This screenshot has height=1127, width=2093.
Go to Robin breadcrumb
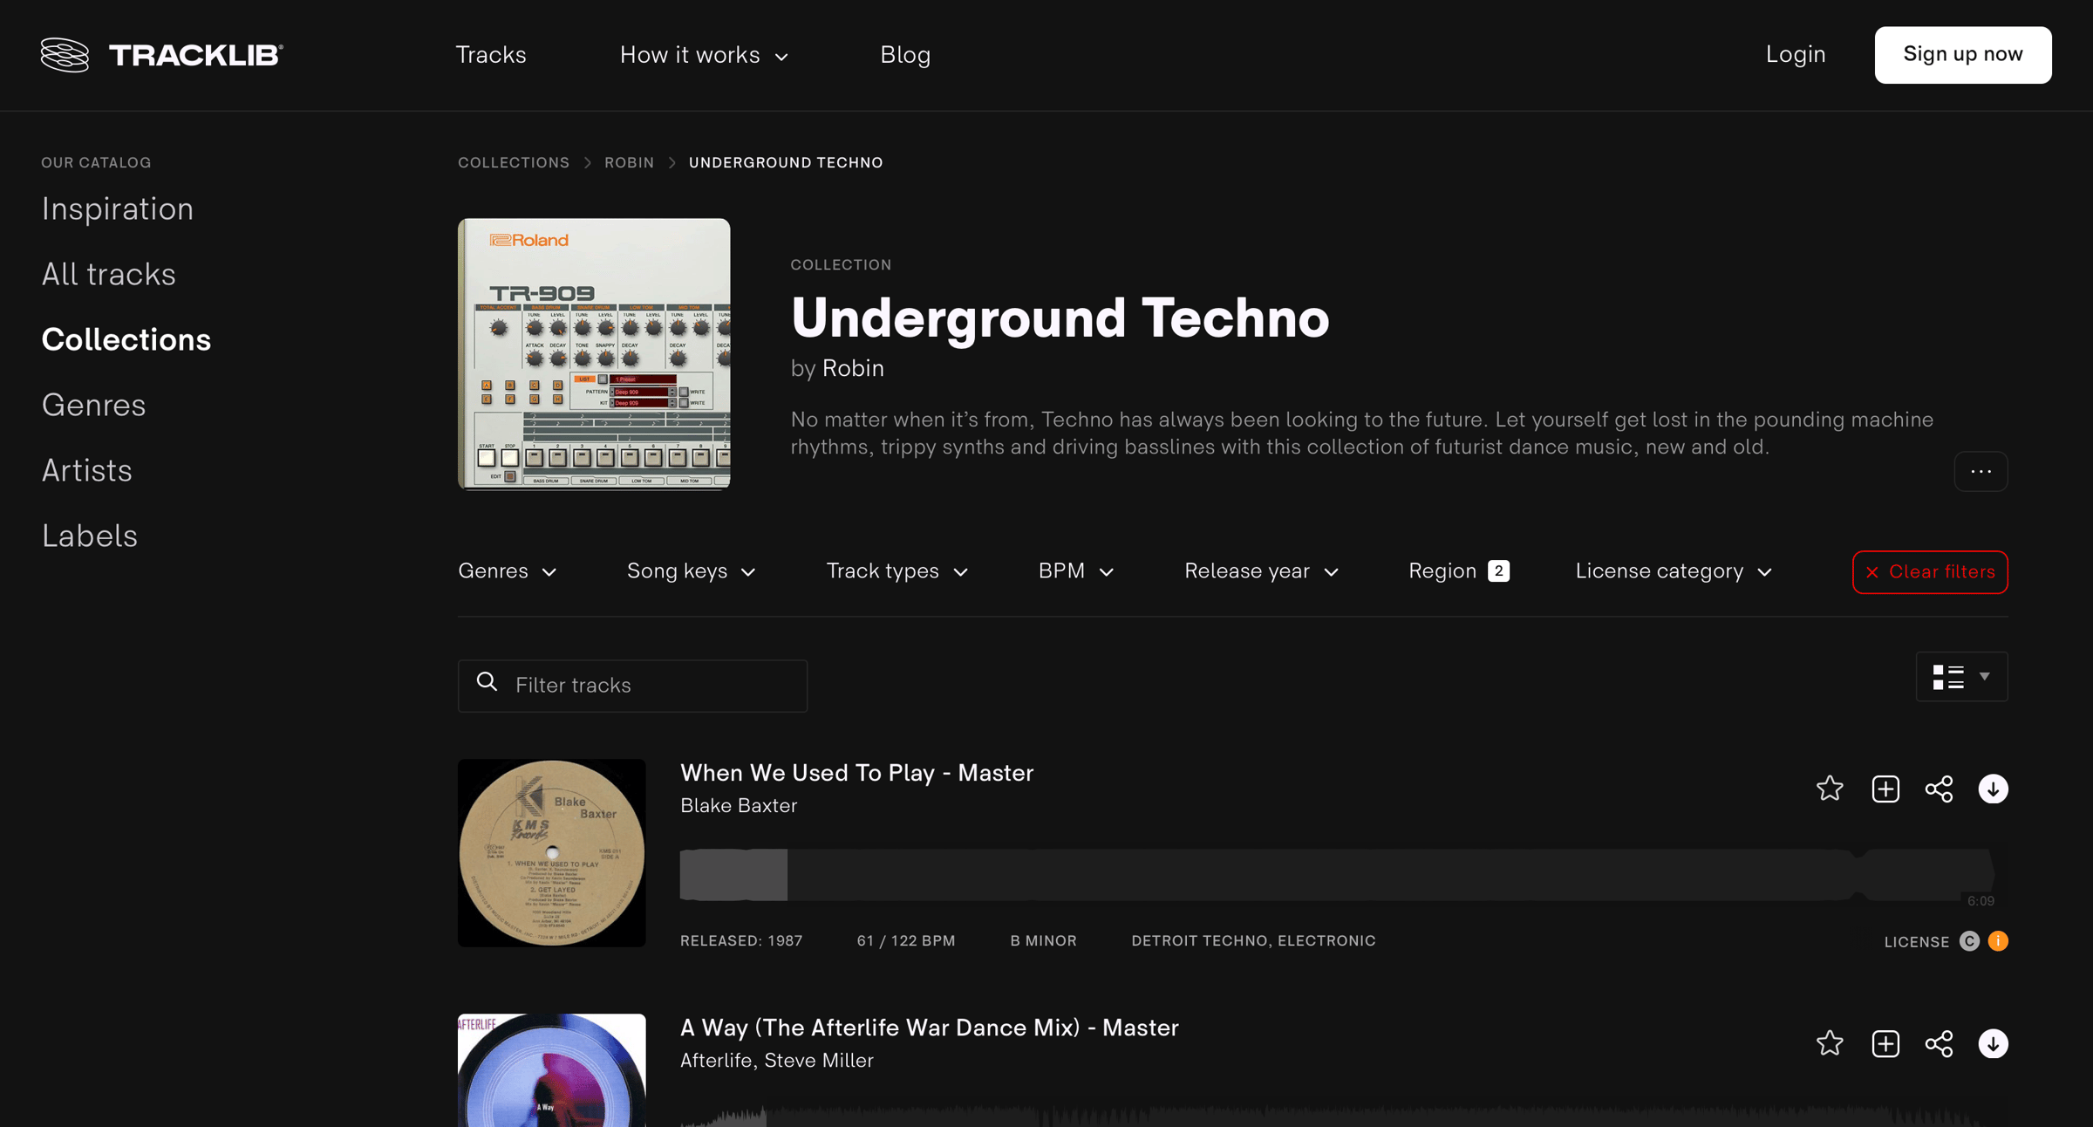(630, 162)
